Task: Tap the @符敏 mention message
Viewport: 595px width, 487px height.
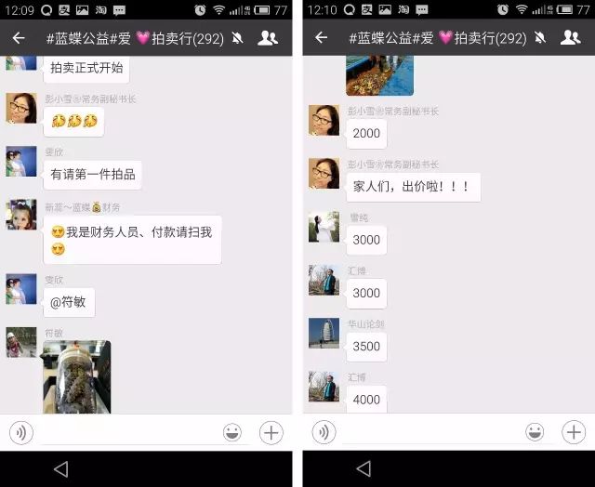Action: coord(69,302)
